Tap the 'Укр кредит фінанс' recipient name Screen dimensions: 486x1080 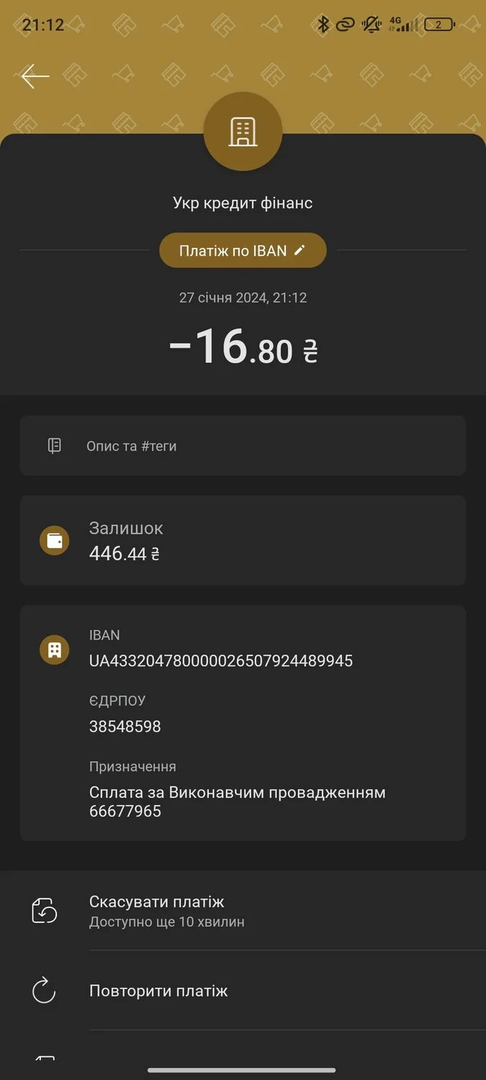tap(243, 203)
